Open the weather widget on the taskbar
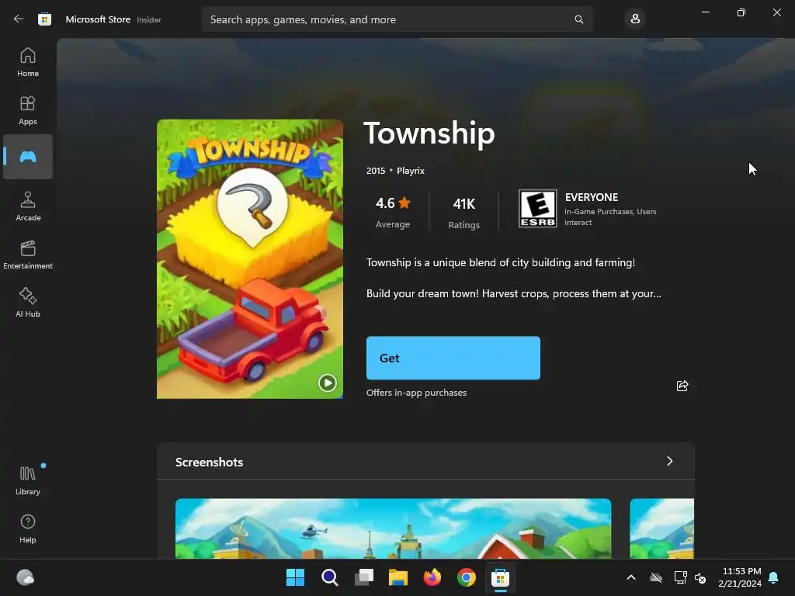The width and height of the screenshot is (795, 596). pyautogui.click(x=26, y=577)
